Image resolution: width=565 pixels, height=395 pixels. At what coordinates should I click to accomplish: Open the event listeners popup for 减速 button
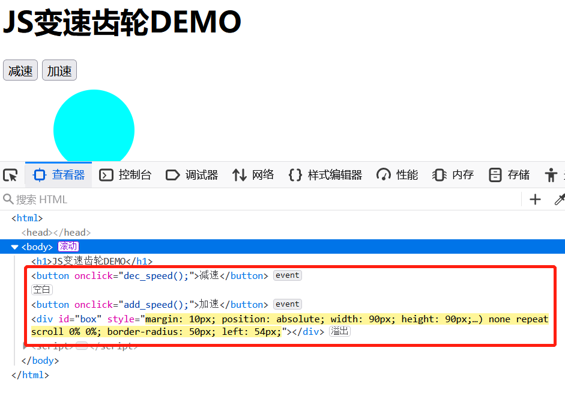[287, 275]
